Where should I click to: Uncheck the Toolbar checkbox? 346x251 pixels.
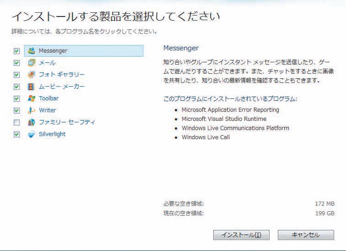[16, 98]
